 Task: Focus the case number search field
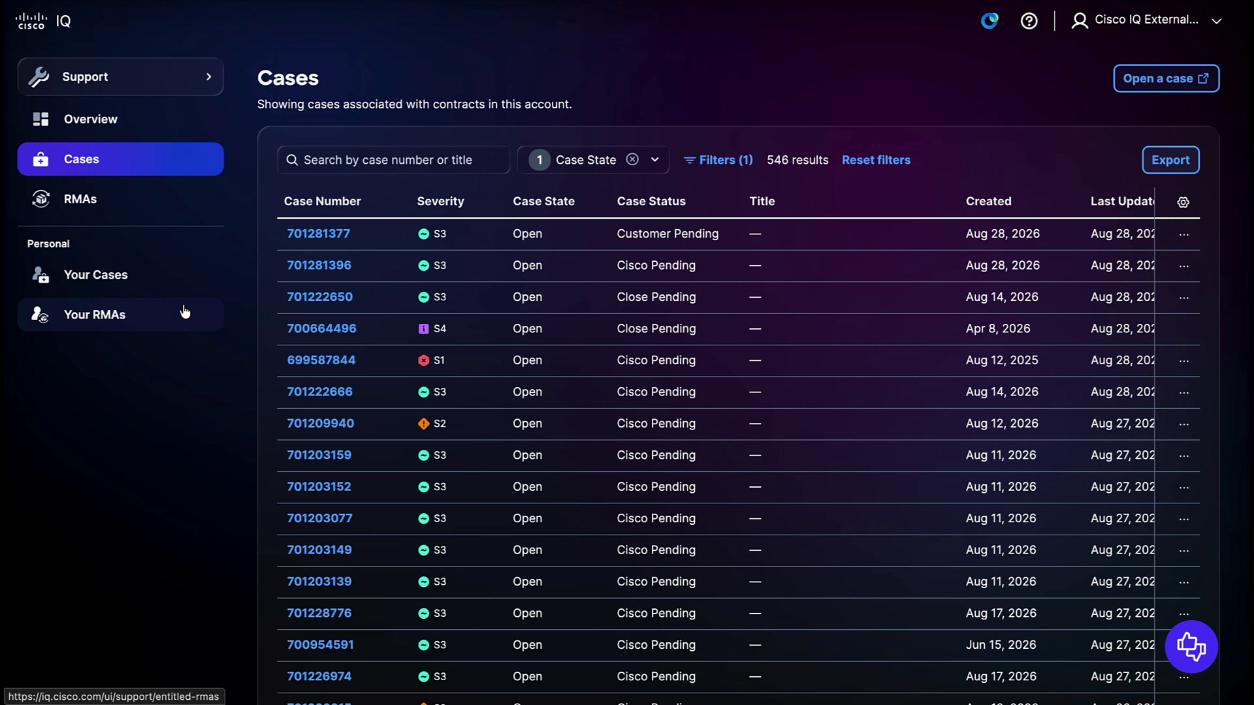(393, 160)
